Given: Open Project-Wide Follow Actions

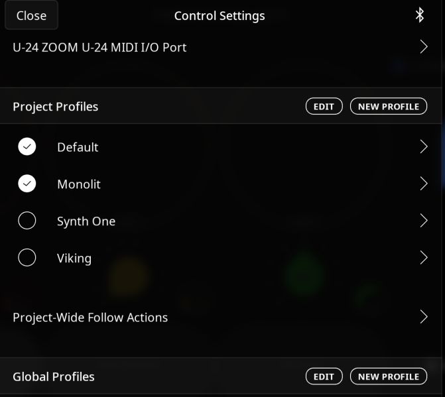Looking at the screenshot, I should [x=221, y=317].
